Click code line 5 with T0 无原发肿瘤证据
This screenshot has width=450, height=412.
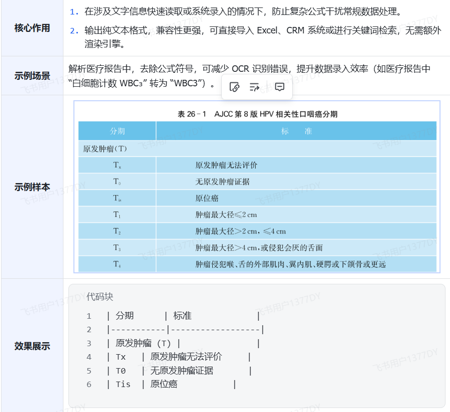point(179,371)
